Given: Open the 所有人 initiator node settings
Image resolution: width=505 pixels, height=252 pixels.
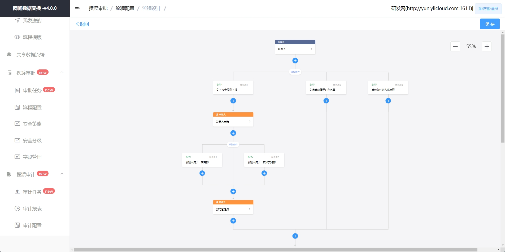Looking at the screenshot, I should pyautogui.click(x=295, y=49).
